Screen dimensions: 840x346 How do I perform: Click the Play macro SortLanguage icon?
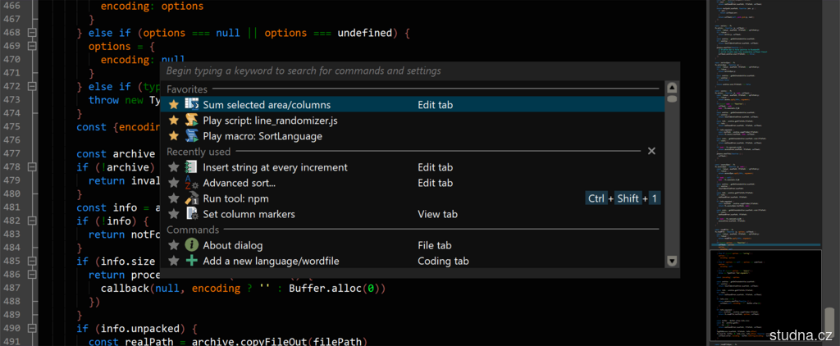(192, 136)
